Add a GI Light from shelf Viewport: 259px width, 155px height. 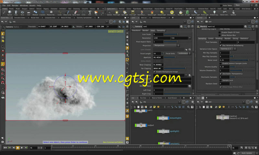pyautogui.click(x=187, y=13)
